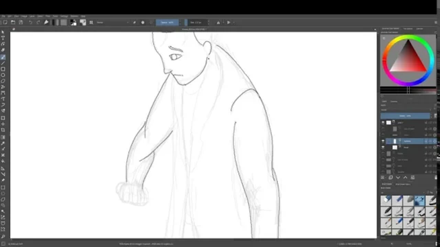Expand vertical mirror options arrow
The image size is (440, 247).
234,22
